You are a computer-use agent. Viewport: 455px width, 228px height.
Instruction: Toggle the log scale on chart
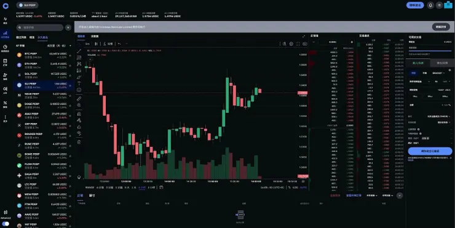click(295, 188)
